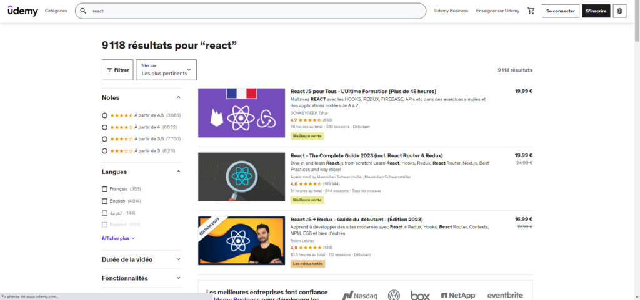This screenshot has width=640, height=300.
Task: Click the Filtrer button
Action: click(117, 70)
